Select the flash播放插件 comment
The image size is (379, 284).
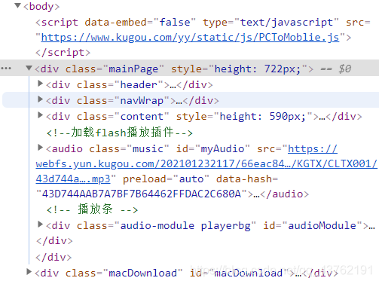pyautogui.click(x=120, y=133)
